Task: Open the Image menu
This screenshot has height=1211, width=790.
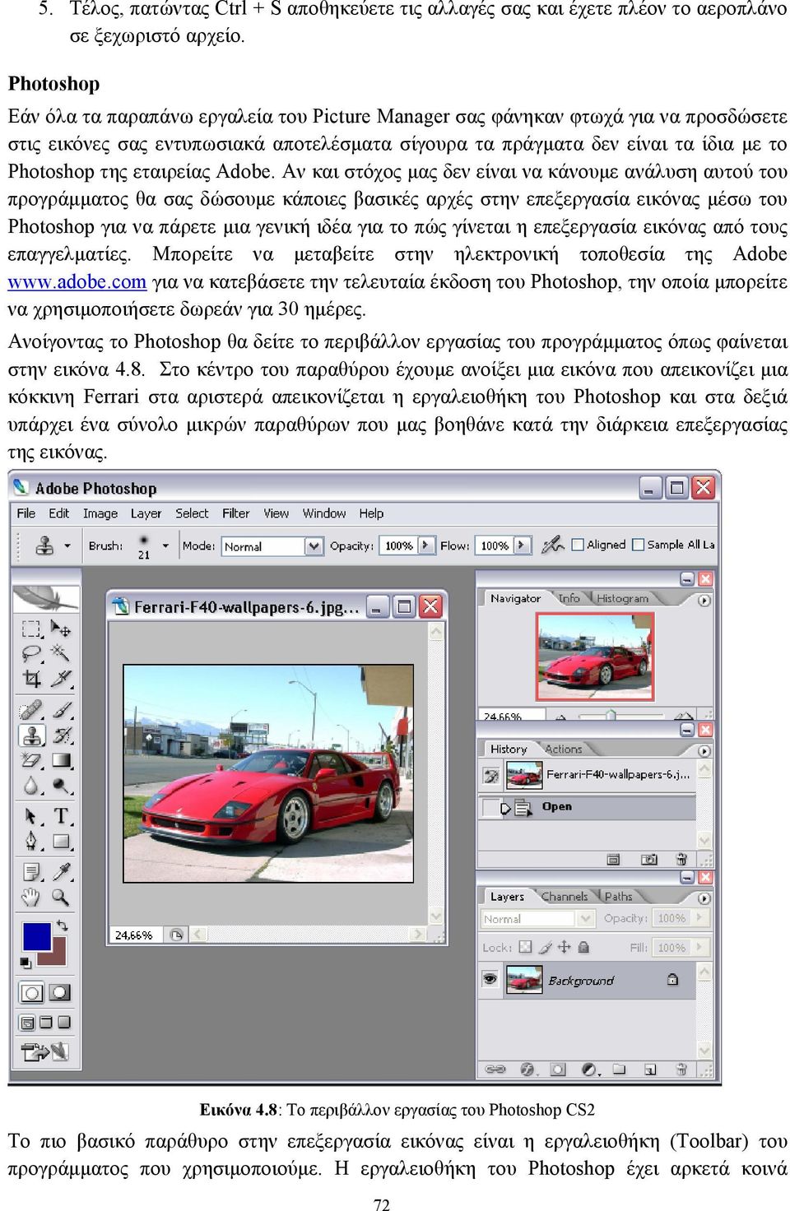Action: tap(100, 513)
